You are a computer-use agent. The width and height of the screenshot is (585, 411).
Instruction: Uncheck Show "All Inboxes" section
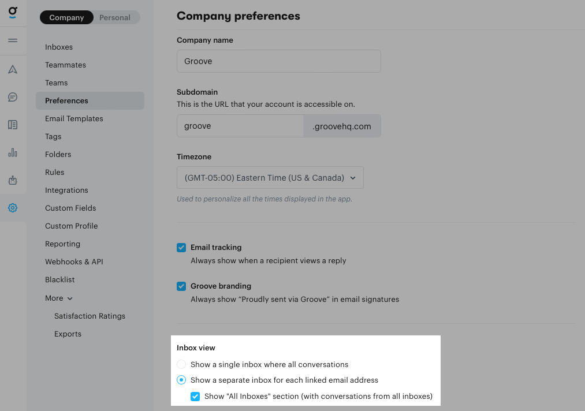pos(195,397)
